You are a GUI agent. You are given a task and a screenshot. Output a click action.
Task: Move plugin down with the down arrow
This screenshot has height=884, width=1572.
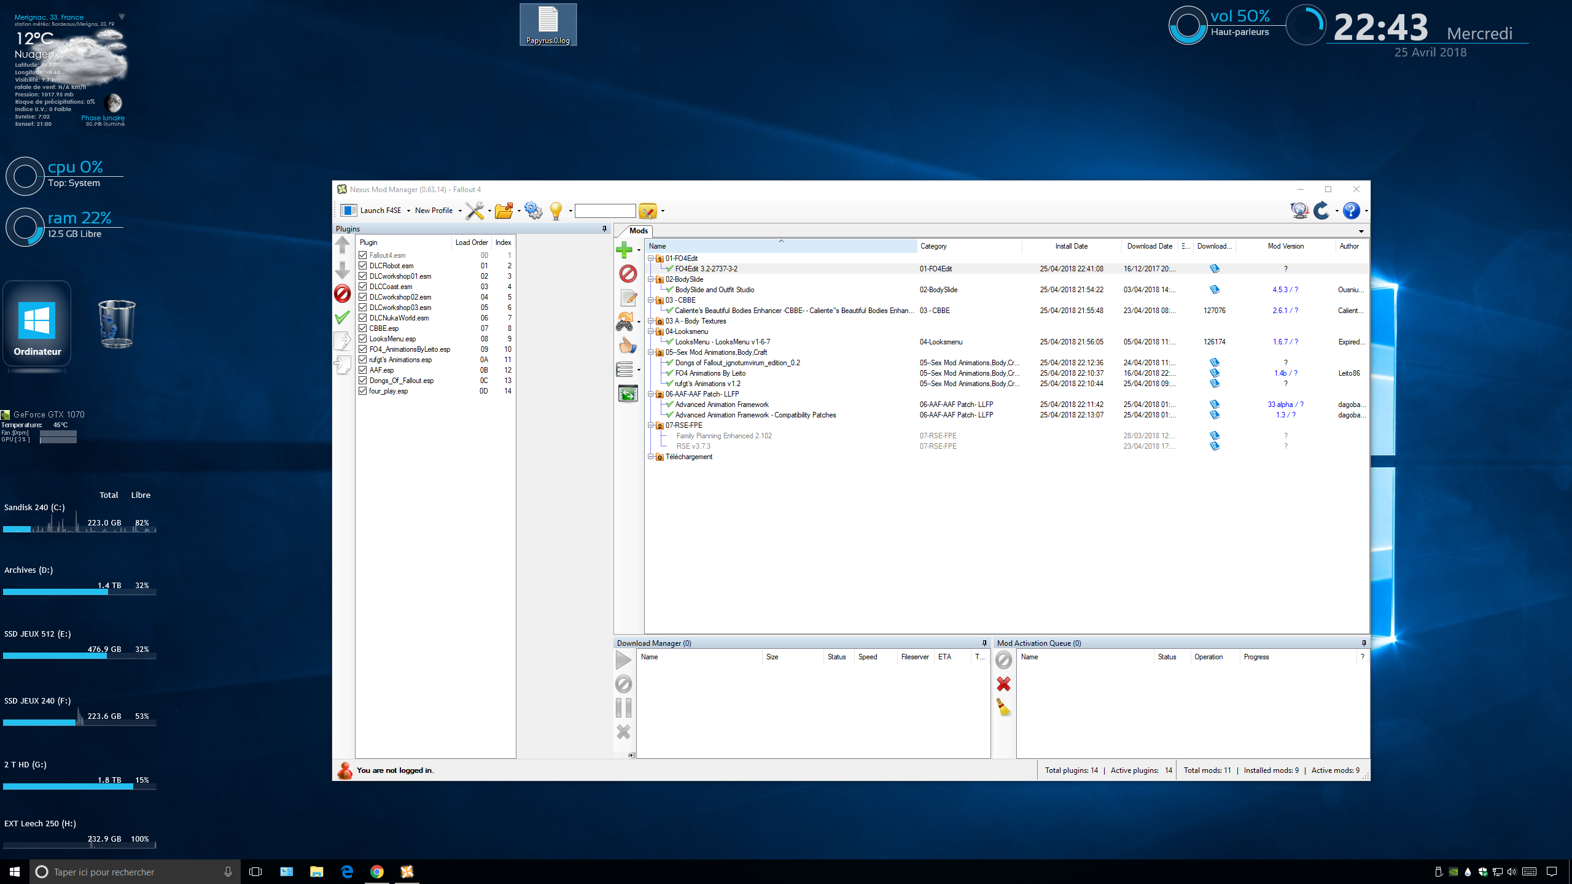click(343, 269)
